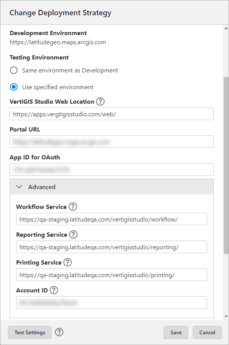Click the VertiGIS Studio Web Location field
Screen dimensions: 229x345
point(111,114)
